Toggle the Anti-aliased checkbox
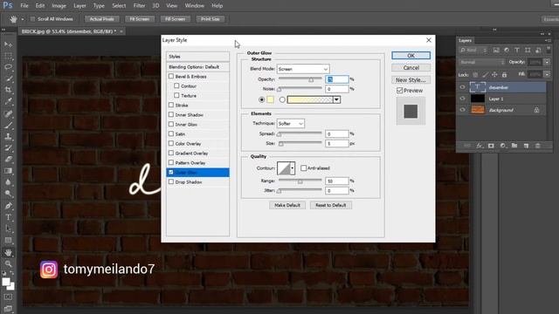The width and height of the screenshot is (559, 314). 303,167
